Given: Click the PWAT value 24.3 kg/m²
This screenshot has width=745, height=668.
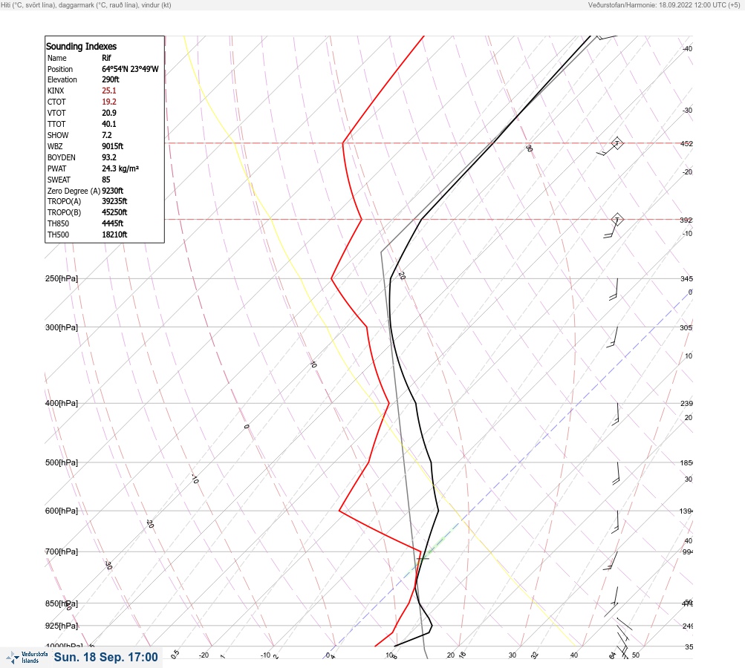Looking at the screenshot, I should (x=120, y=168).
